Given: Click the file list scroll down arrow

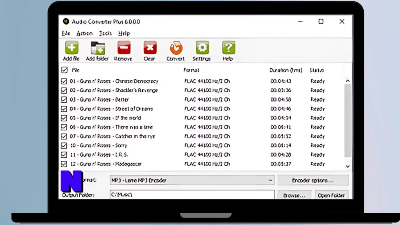Looking at the screenshot, I should [x=348, y=166].
